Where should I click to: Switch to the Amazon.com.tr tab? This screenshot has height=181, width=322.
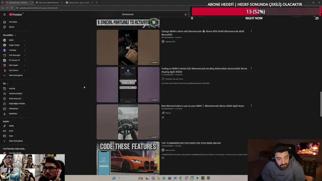(x=79, y=3)
